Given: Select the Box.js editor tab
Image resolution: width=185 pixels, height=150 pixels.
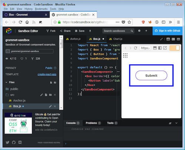Looking at the screenshot, I should [x=97, y=39].
